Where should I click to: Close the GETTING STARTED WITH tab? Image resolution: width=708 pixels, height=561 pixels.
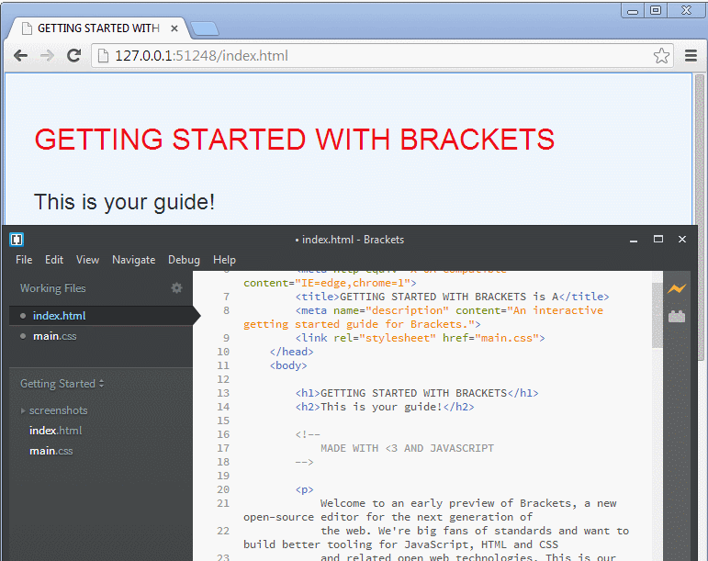pyautogui.click(x=174, y=28)
